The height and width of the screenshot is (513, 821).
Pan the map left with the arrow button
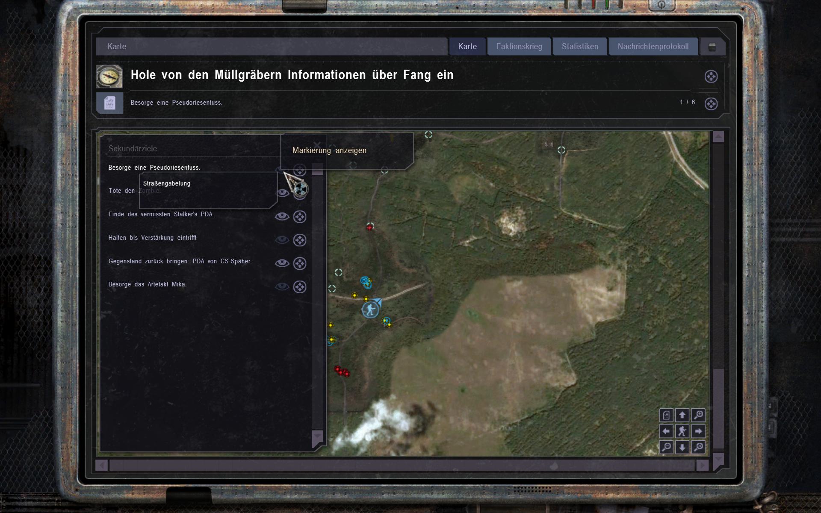(666, 431)
